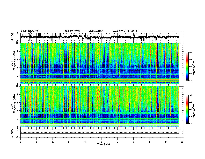This screenshot has height=159, width=205.
Task: Click time tick label "9" on x-axis
Action: 166,142
